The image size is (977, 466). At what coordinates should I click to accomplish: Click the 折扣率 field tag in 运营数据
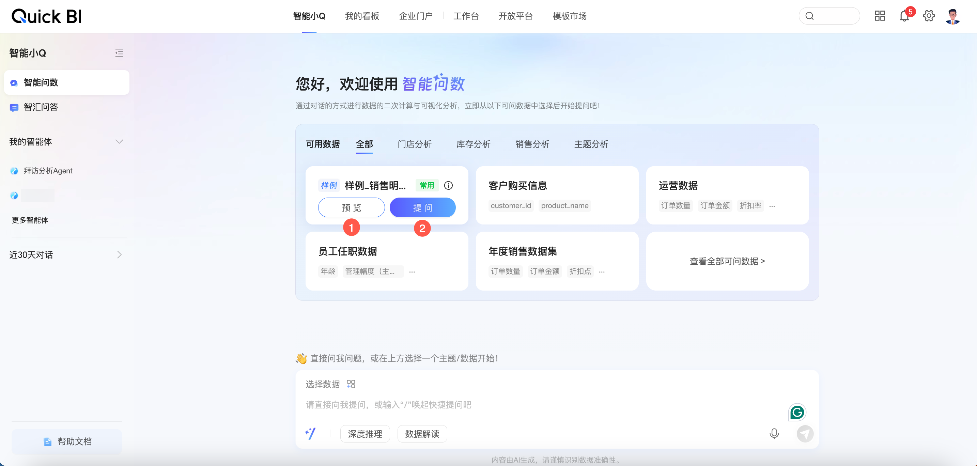coord(750,205)
